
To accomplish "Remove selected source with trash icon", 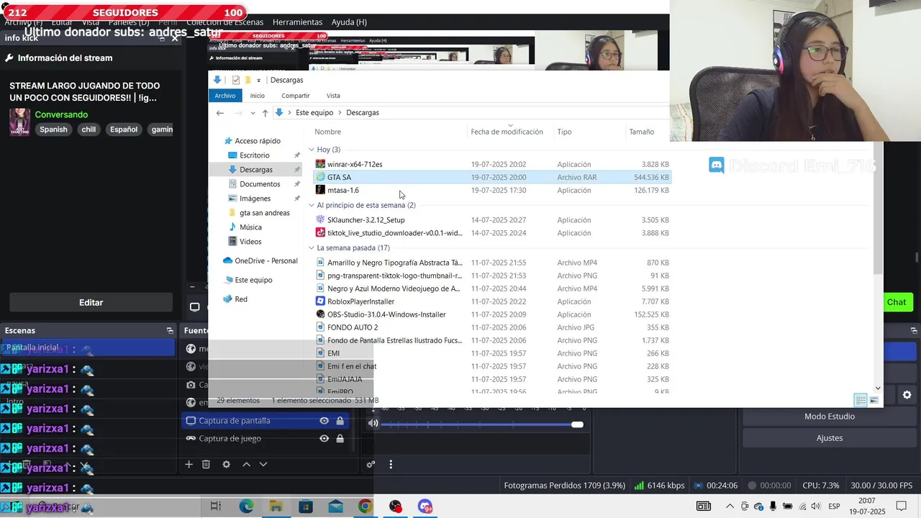I will pyautogui.click(x=206, y=465).
